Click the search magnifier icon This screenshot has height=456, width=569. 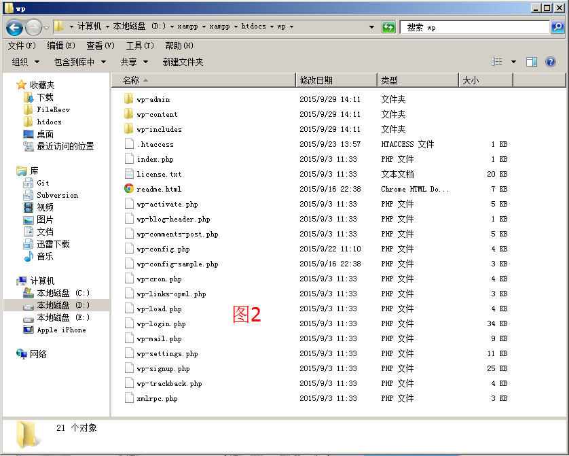click(x=557, y=27)
